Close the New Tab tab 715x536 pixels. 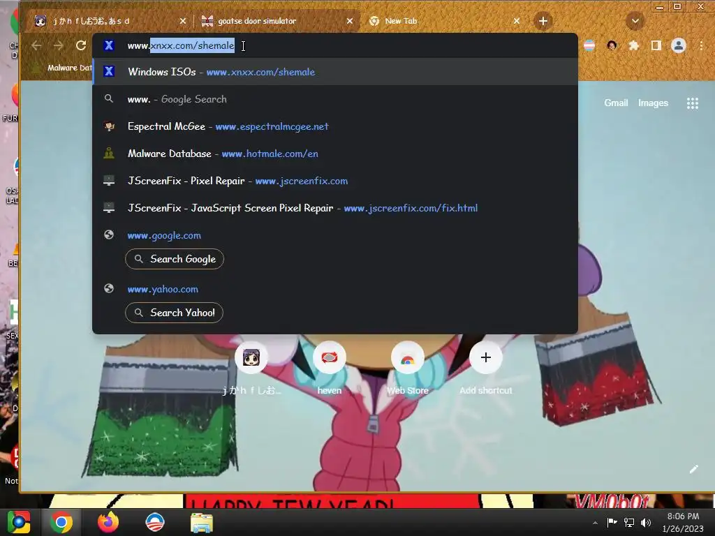coord(517,21)
